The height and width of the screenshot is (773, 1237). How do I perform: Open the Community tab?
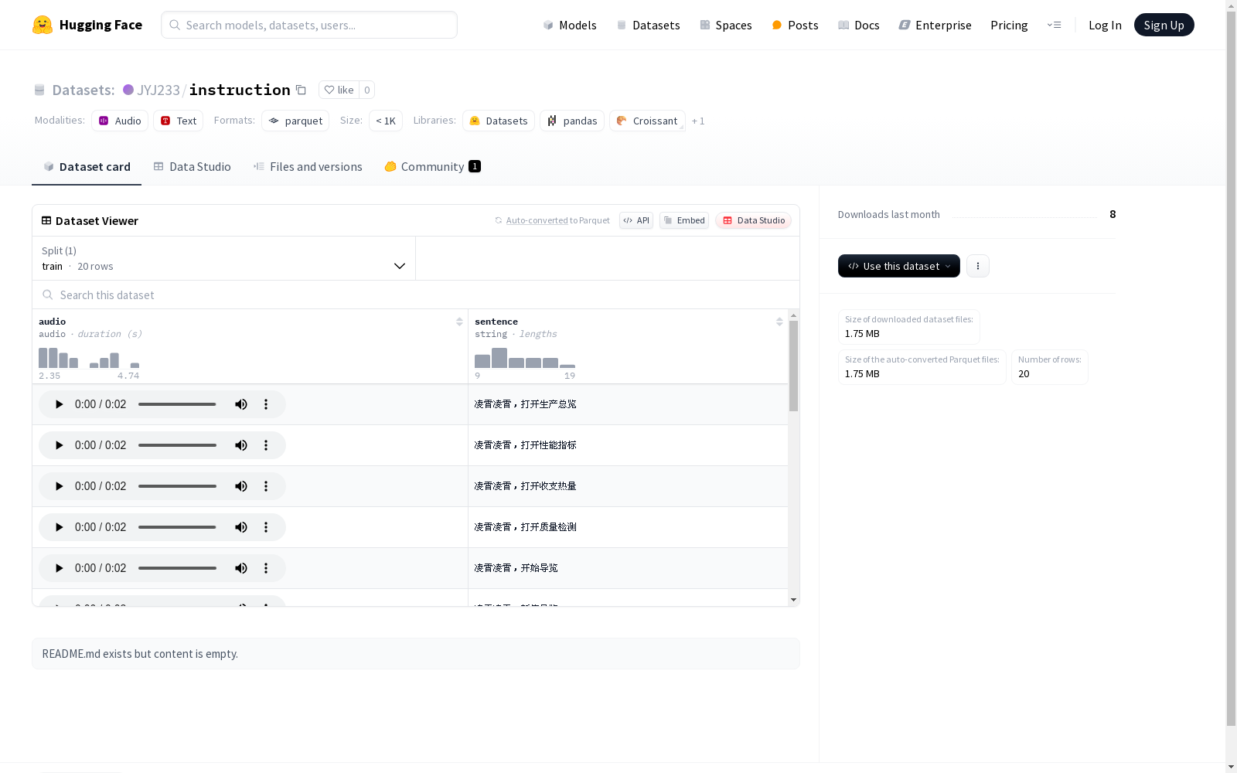point(433,166)
